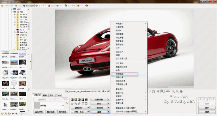Open the 立體方塊 filter submenu
The image size is (217, 116).
[129, 100]
